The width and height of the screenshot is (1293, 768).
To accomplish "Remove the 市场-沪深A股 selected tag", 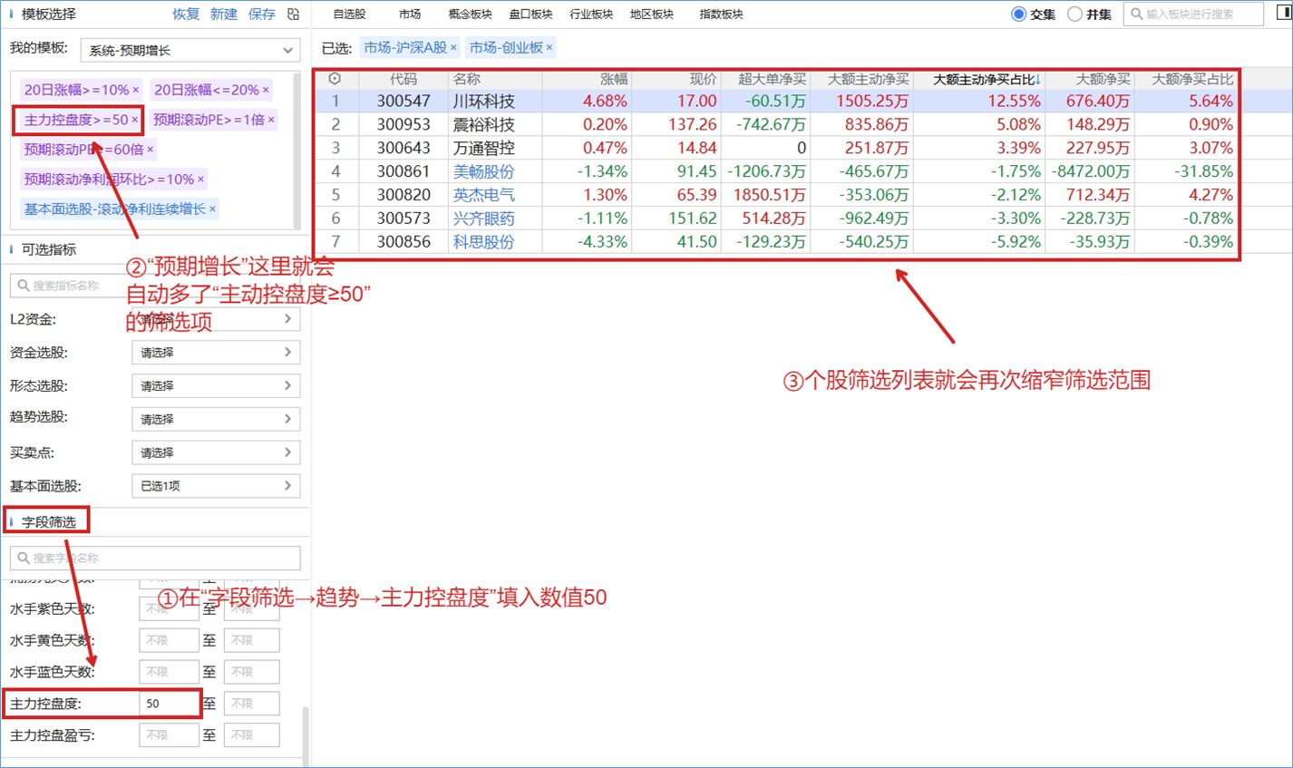I will tap(453, 47).
